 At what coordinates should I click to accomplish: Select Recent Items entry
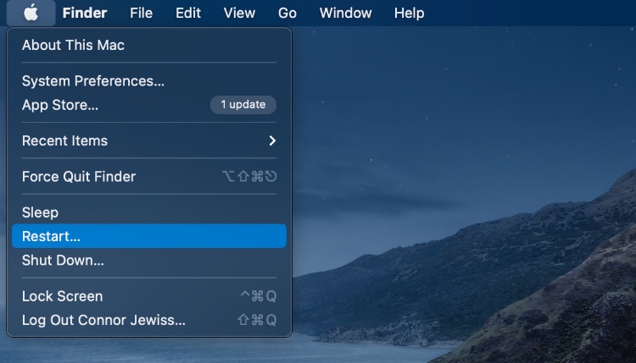coord(149,140)
